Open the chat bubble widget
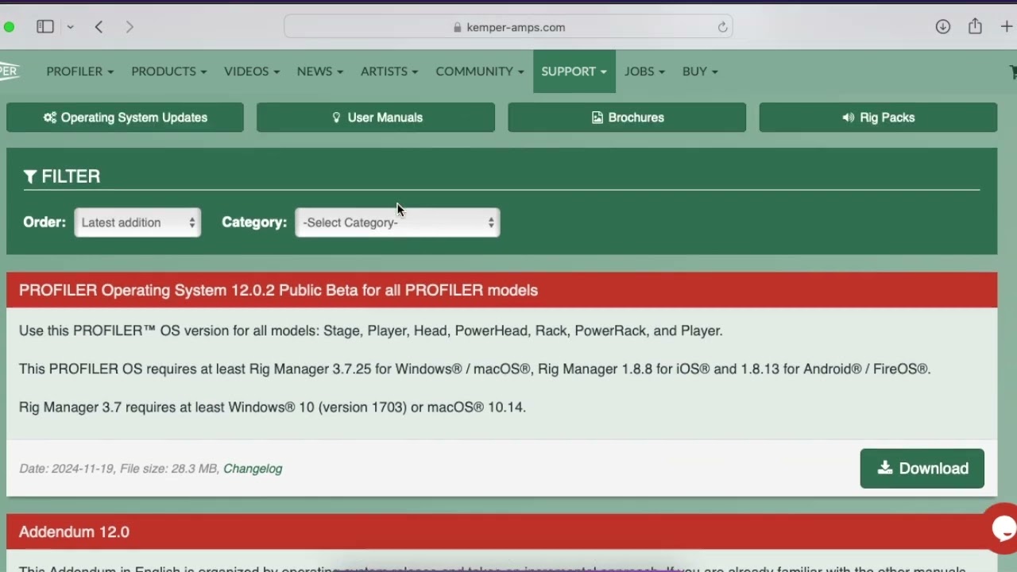The image size is (1017, 572). (x=1003, y=528)
